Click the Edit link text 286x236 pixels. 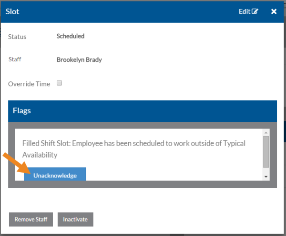[245, 11]
